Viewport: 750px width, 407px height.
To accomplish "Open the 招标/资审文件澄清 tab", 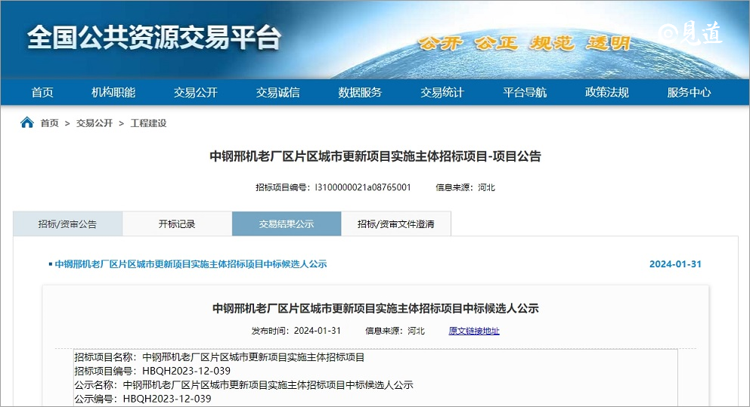I will (396, 224).
